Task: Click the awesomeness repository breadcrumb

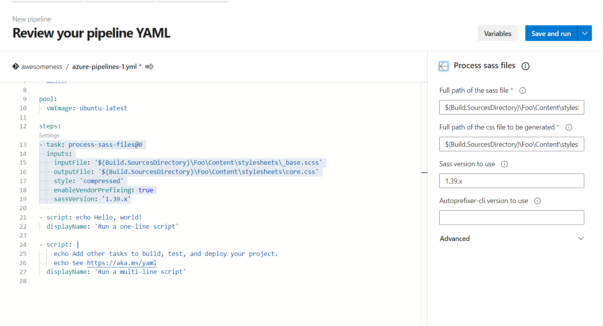Action: [x=42, y=67]
